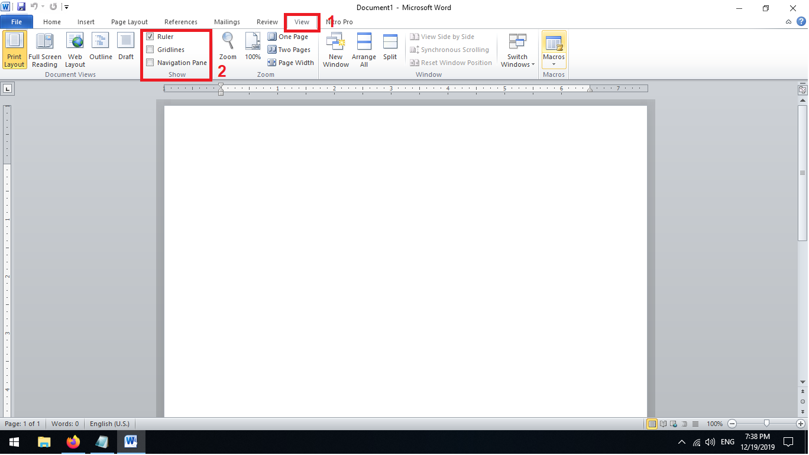
Task: Click zoom in plus button
Action: pyautogui.click(x=801, y=424)
